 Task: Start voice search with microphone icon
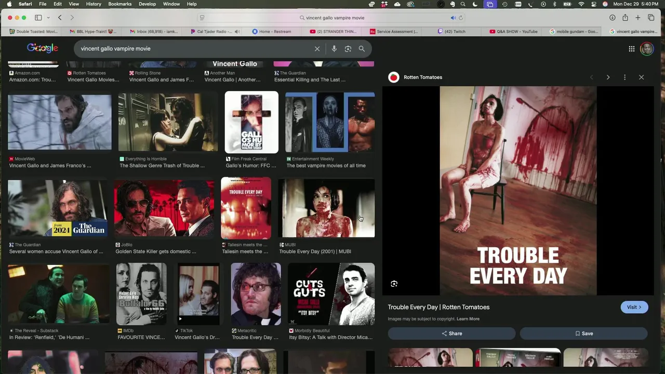pos(334,49)
